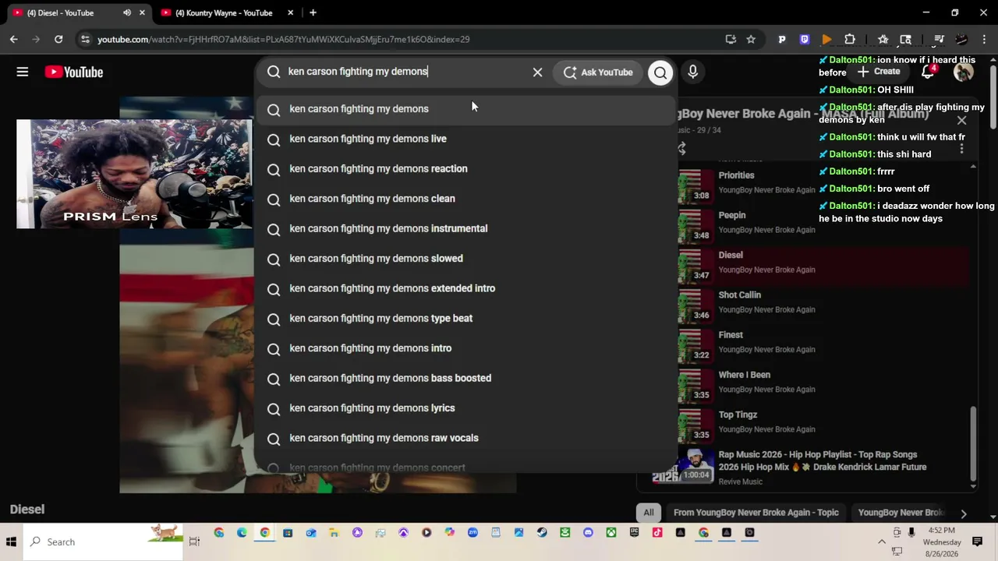Go back with the browser back arrow
This screenshot has width=998, height=561.
[14, 39]
